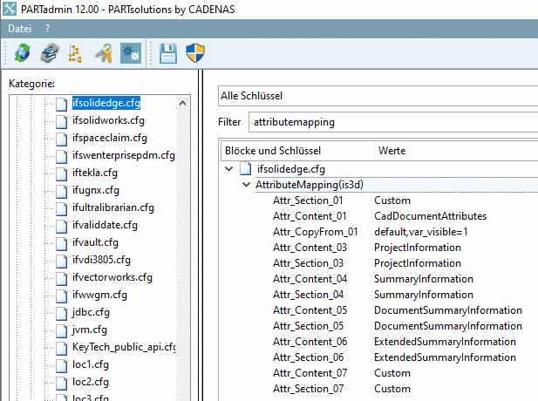Image resolution: width=538 pixels, height=401 pixels.
Task: Collapse the AttributeMapping(is3d) block
Action: pos(246,185)
